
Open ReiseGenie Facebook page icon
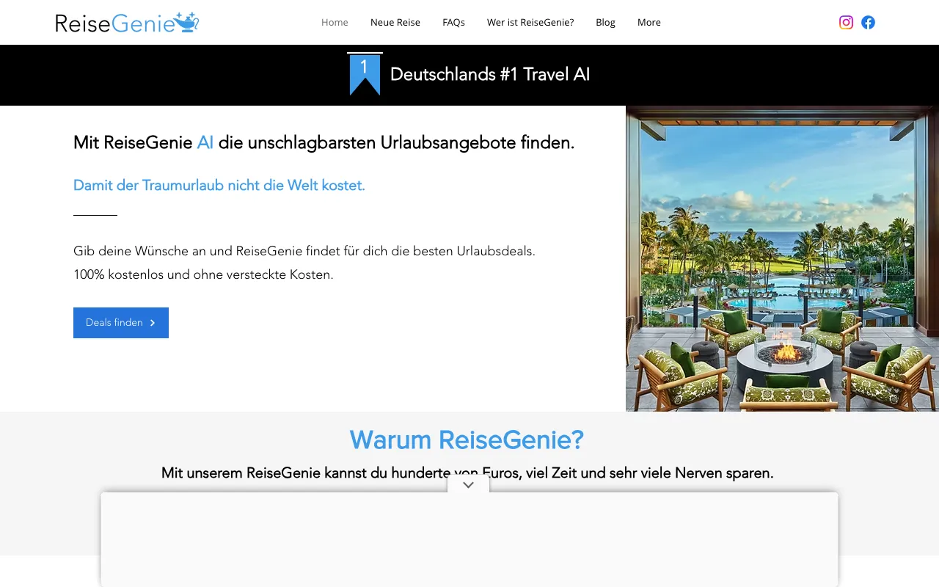click(868, 22)
